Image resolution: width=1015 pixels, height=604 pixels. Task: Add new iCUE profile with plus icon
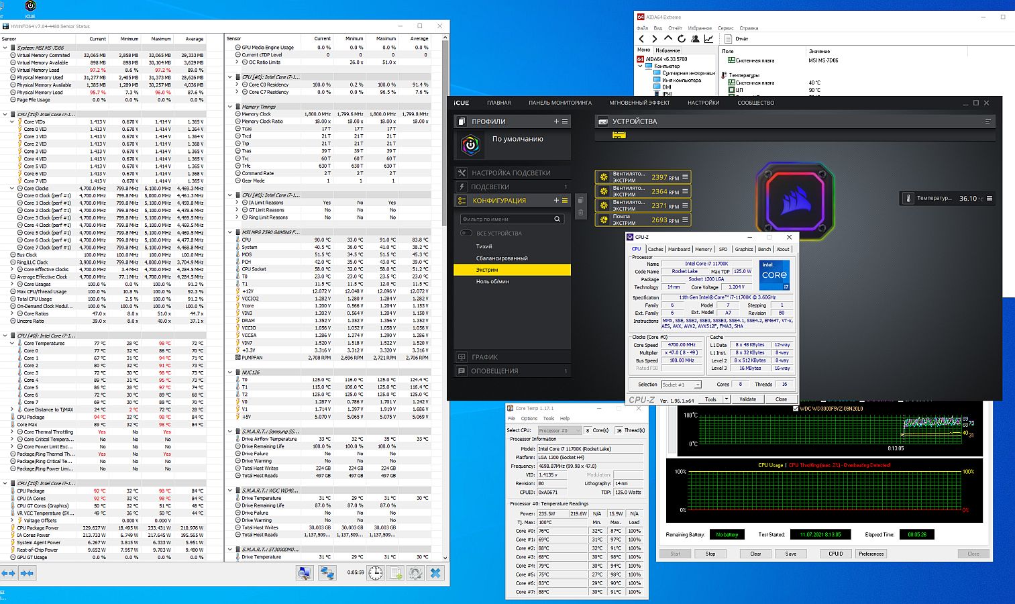556,121
